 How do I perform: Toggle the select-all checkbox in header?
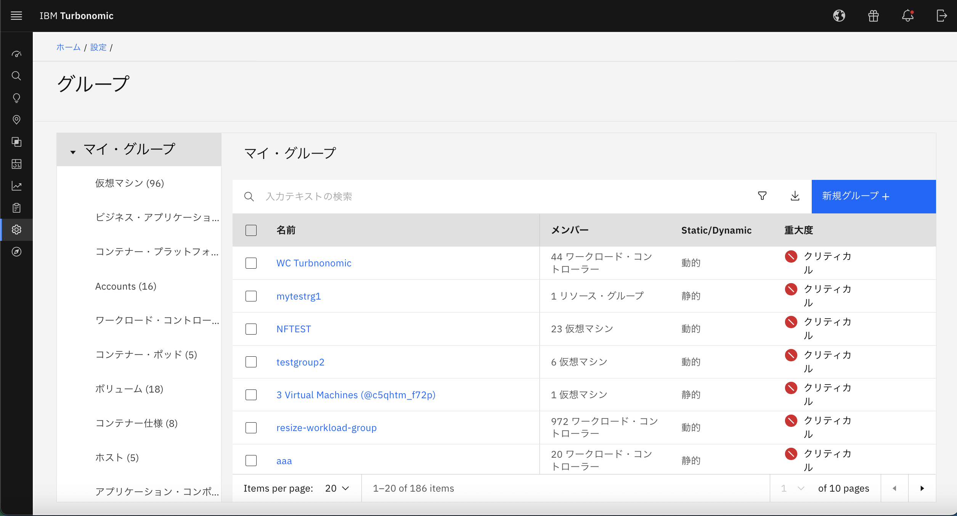[x=251, y=230]
